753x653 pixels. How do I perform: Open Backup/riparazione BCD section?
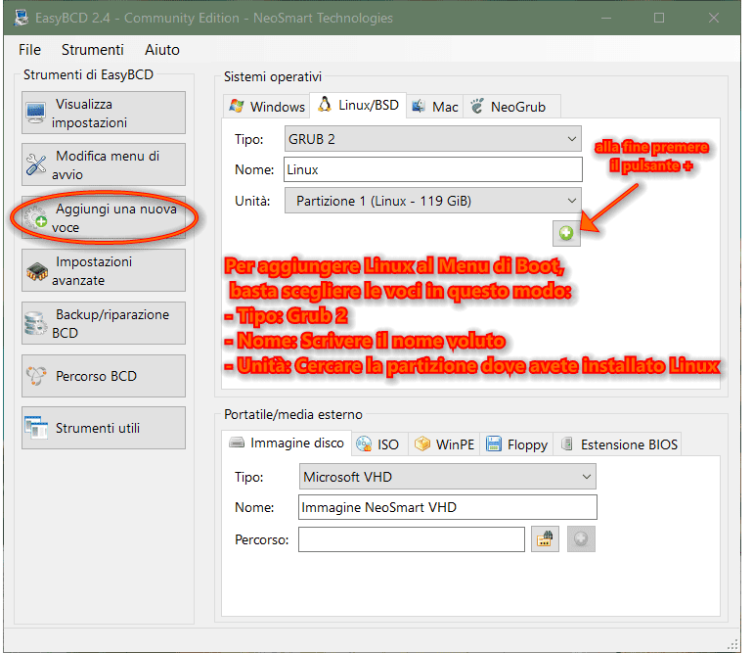[x=104, y=323]
